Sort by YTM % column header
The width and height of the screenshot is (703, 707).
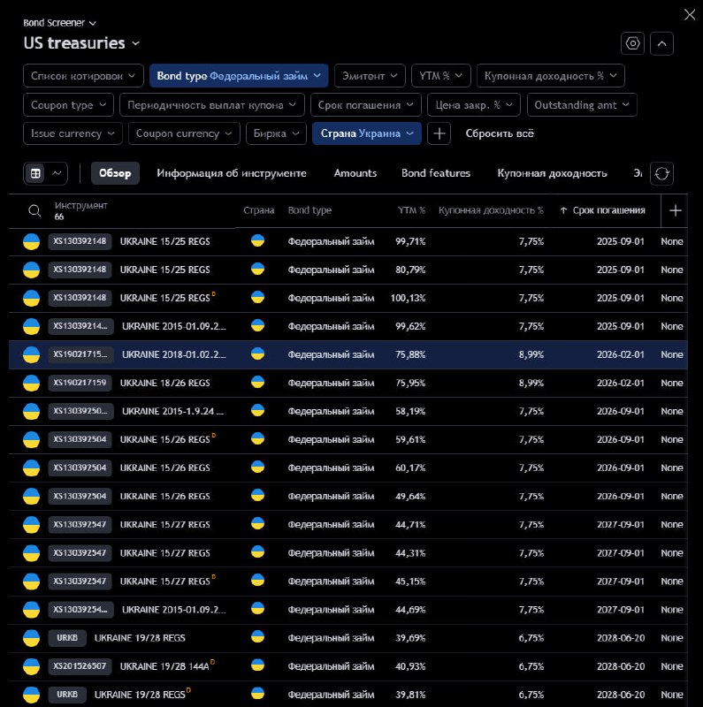click(x=411, y=210)
